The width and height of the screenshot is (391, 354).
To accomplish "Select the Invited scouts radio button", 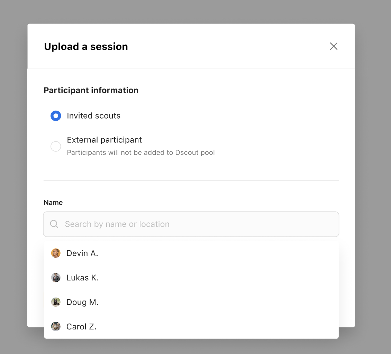I will [56, 116].
